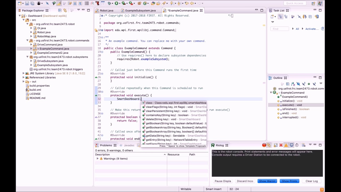Image resolution: width=341 pixels, height=192 pixels.
Task: Expand the Warnings (9 items) row
Action: (98, 159)
